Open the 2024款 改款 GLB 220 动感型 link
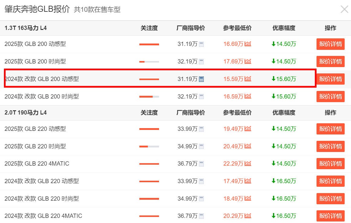Image resolution: width=351 pixels, height=223 pixels. [42, 181]
